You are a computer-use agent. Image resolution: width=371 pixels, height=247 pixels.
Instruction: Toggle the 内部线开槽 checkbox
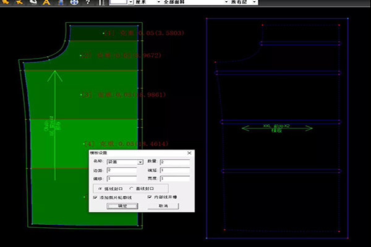[150, 197]
